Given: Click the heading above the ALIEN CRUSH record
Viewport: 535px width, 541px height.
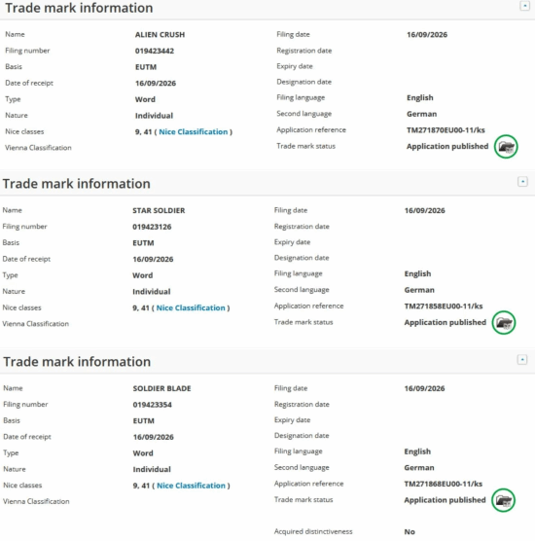Looking at the screenshot, I should [79, 8].
